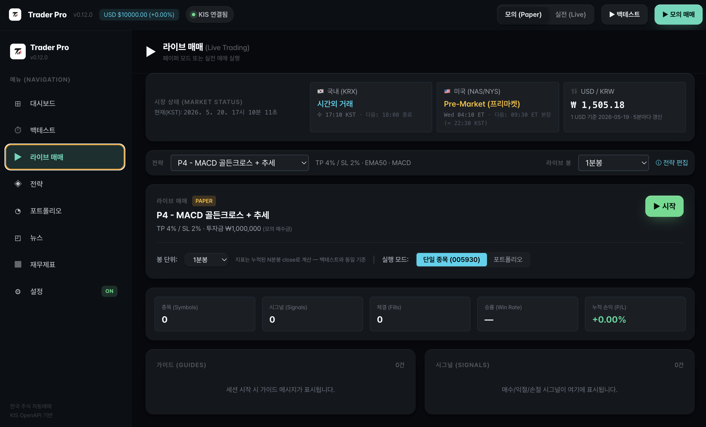This screenshot has height=427, width=706.
Task: Click the Pre-Market (프리마켓) status text
Action: (482, 104)
